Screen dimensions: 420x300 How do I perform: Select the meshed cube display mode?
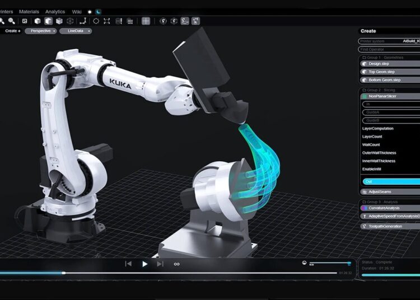click(x=59, y=21)
